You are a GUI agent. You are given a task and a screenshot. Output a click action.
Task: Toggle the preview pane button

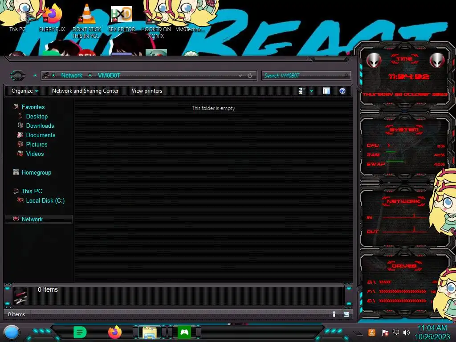point(326,91)
